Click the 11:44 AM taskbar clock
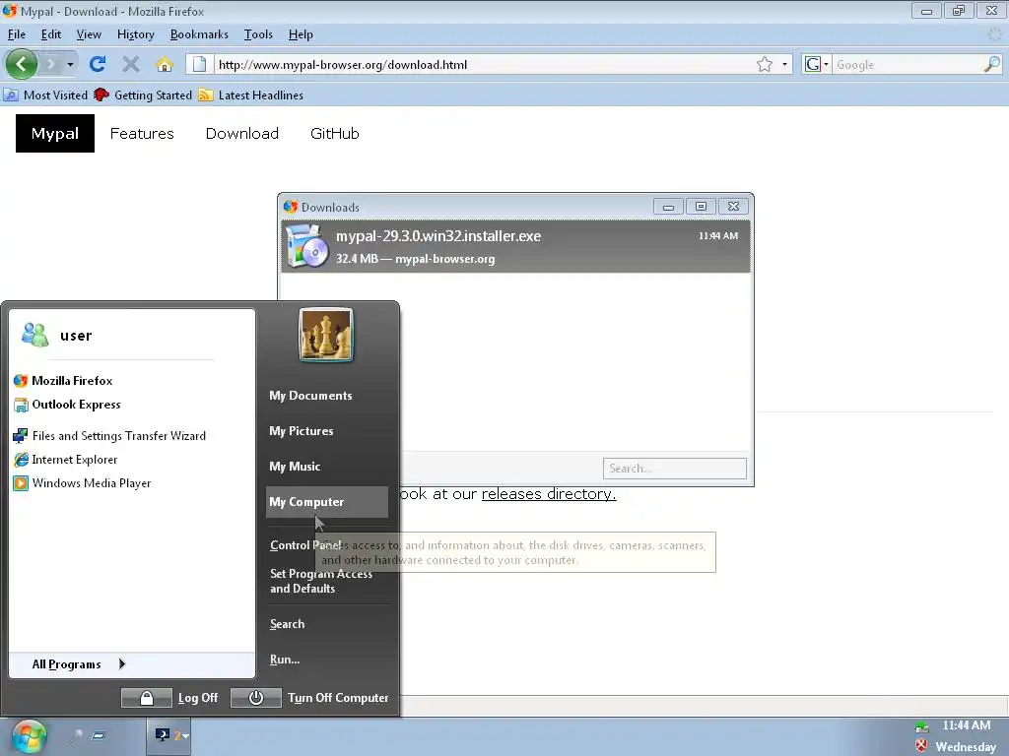The height and width of the screenshot is (756, 1009). point(967,725)
